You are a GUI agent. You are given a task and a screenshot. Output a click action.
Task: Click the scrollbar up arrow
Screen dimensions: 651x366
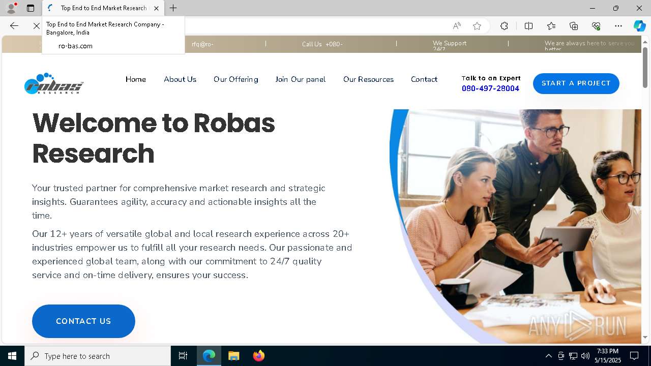tap(645, 41)
